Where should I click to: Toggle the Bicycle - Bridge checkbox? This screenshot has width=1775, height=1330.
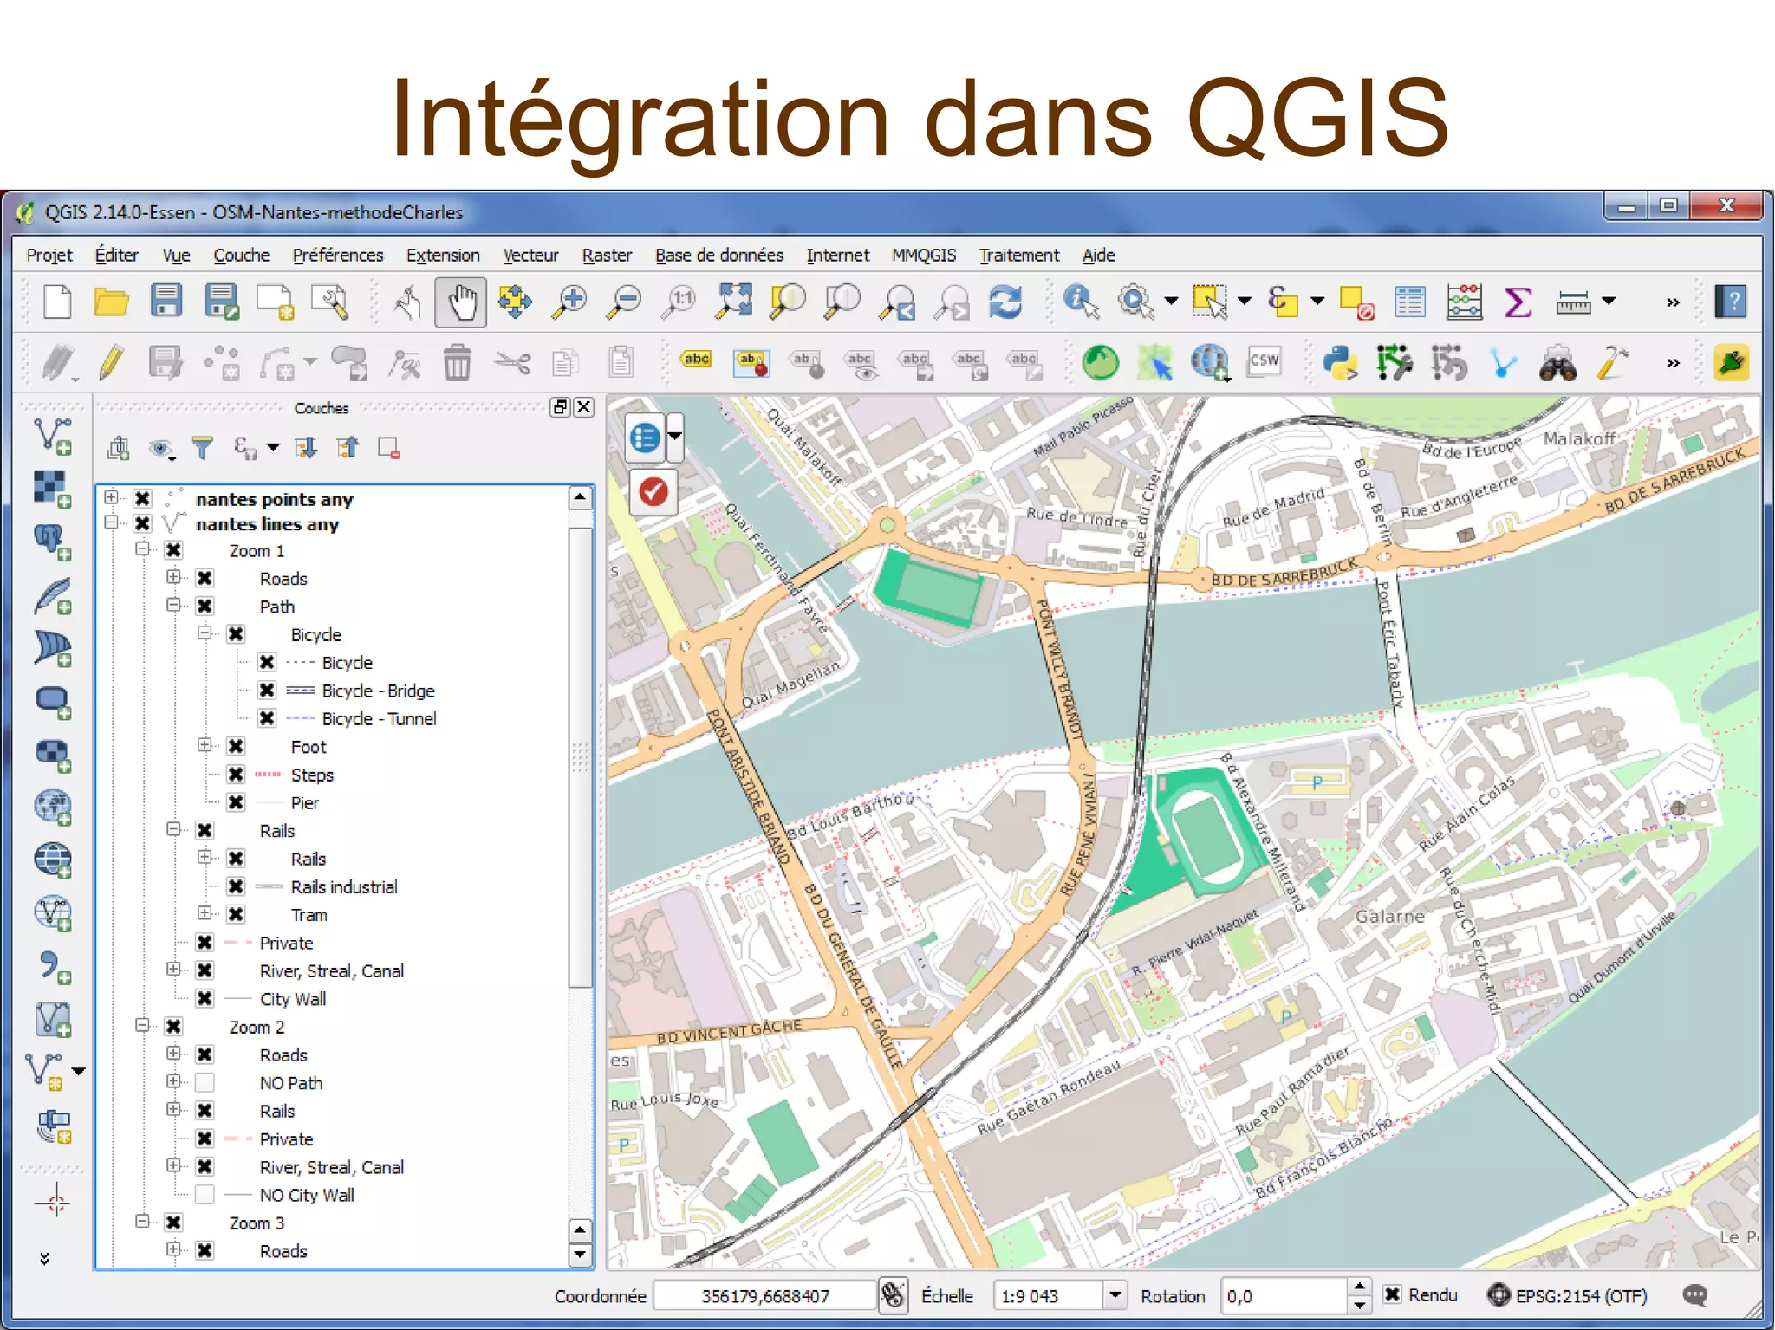tap(267, 691)
